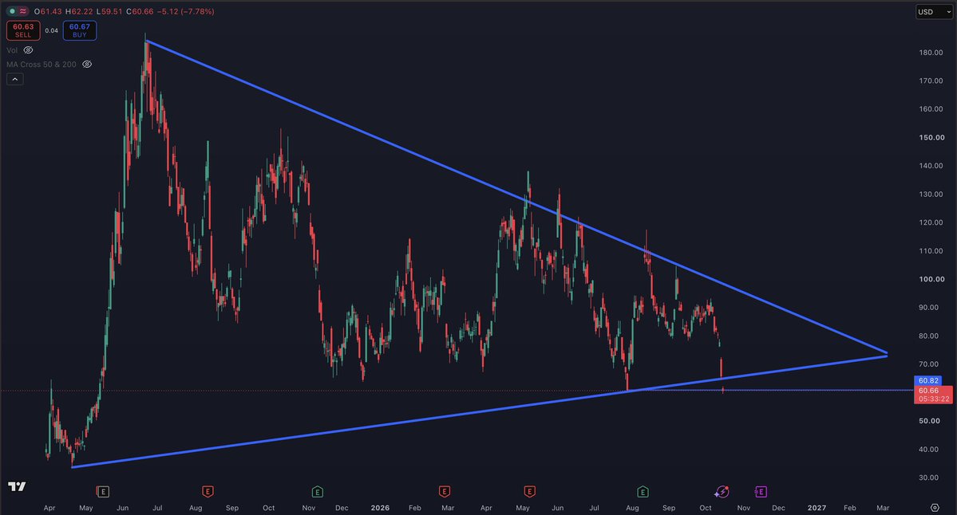This screenshot has width=957, height=515.
Task: Click the 180.00 price axis label
Action: (931, 53)
